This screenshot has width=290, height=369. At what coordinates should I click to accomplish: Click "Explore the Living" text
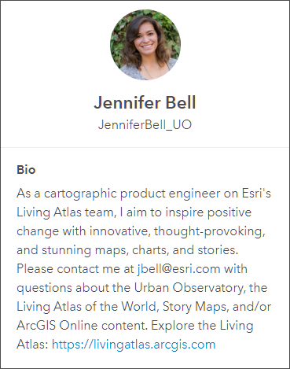pyautogui.click(x=202, y=326)
